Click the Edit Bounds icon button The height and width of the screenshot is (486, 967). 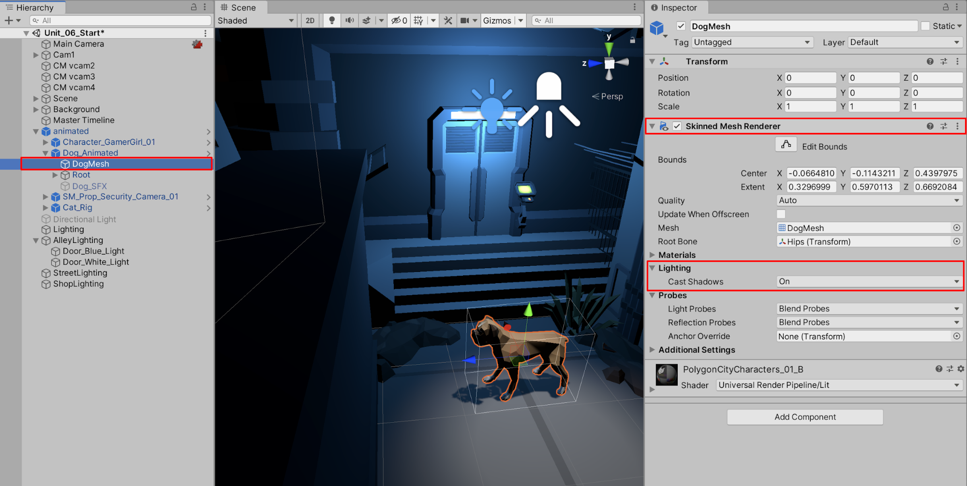point(786,145)
